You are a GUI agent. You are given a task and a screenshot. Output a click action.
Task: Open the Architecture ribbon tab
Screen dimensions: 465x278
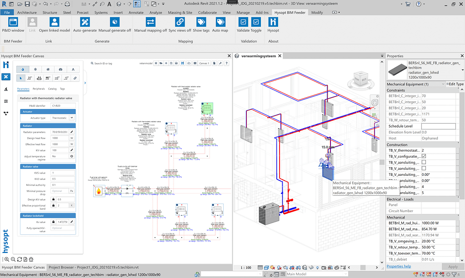[x=27, y=12]
